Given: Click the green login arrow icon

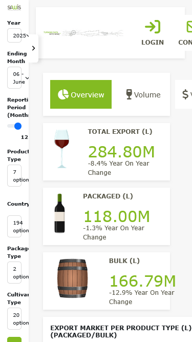Looking at the screenshot, I should 153,27.
